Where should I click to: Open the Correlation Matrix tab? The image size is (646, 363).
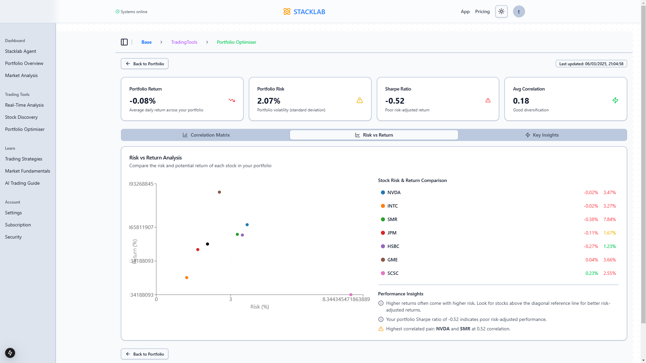click(x=206, y=135)
